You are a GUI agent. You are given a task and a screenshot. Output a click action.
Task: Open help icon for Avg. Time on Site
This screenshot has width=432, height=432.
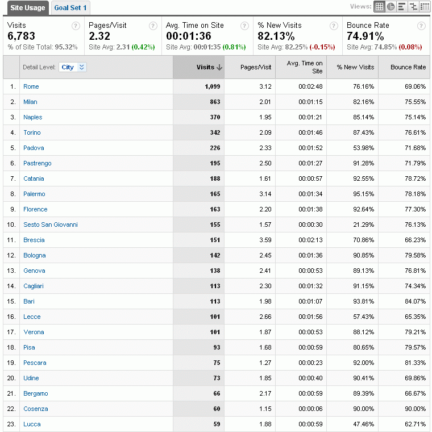[244, 26]
